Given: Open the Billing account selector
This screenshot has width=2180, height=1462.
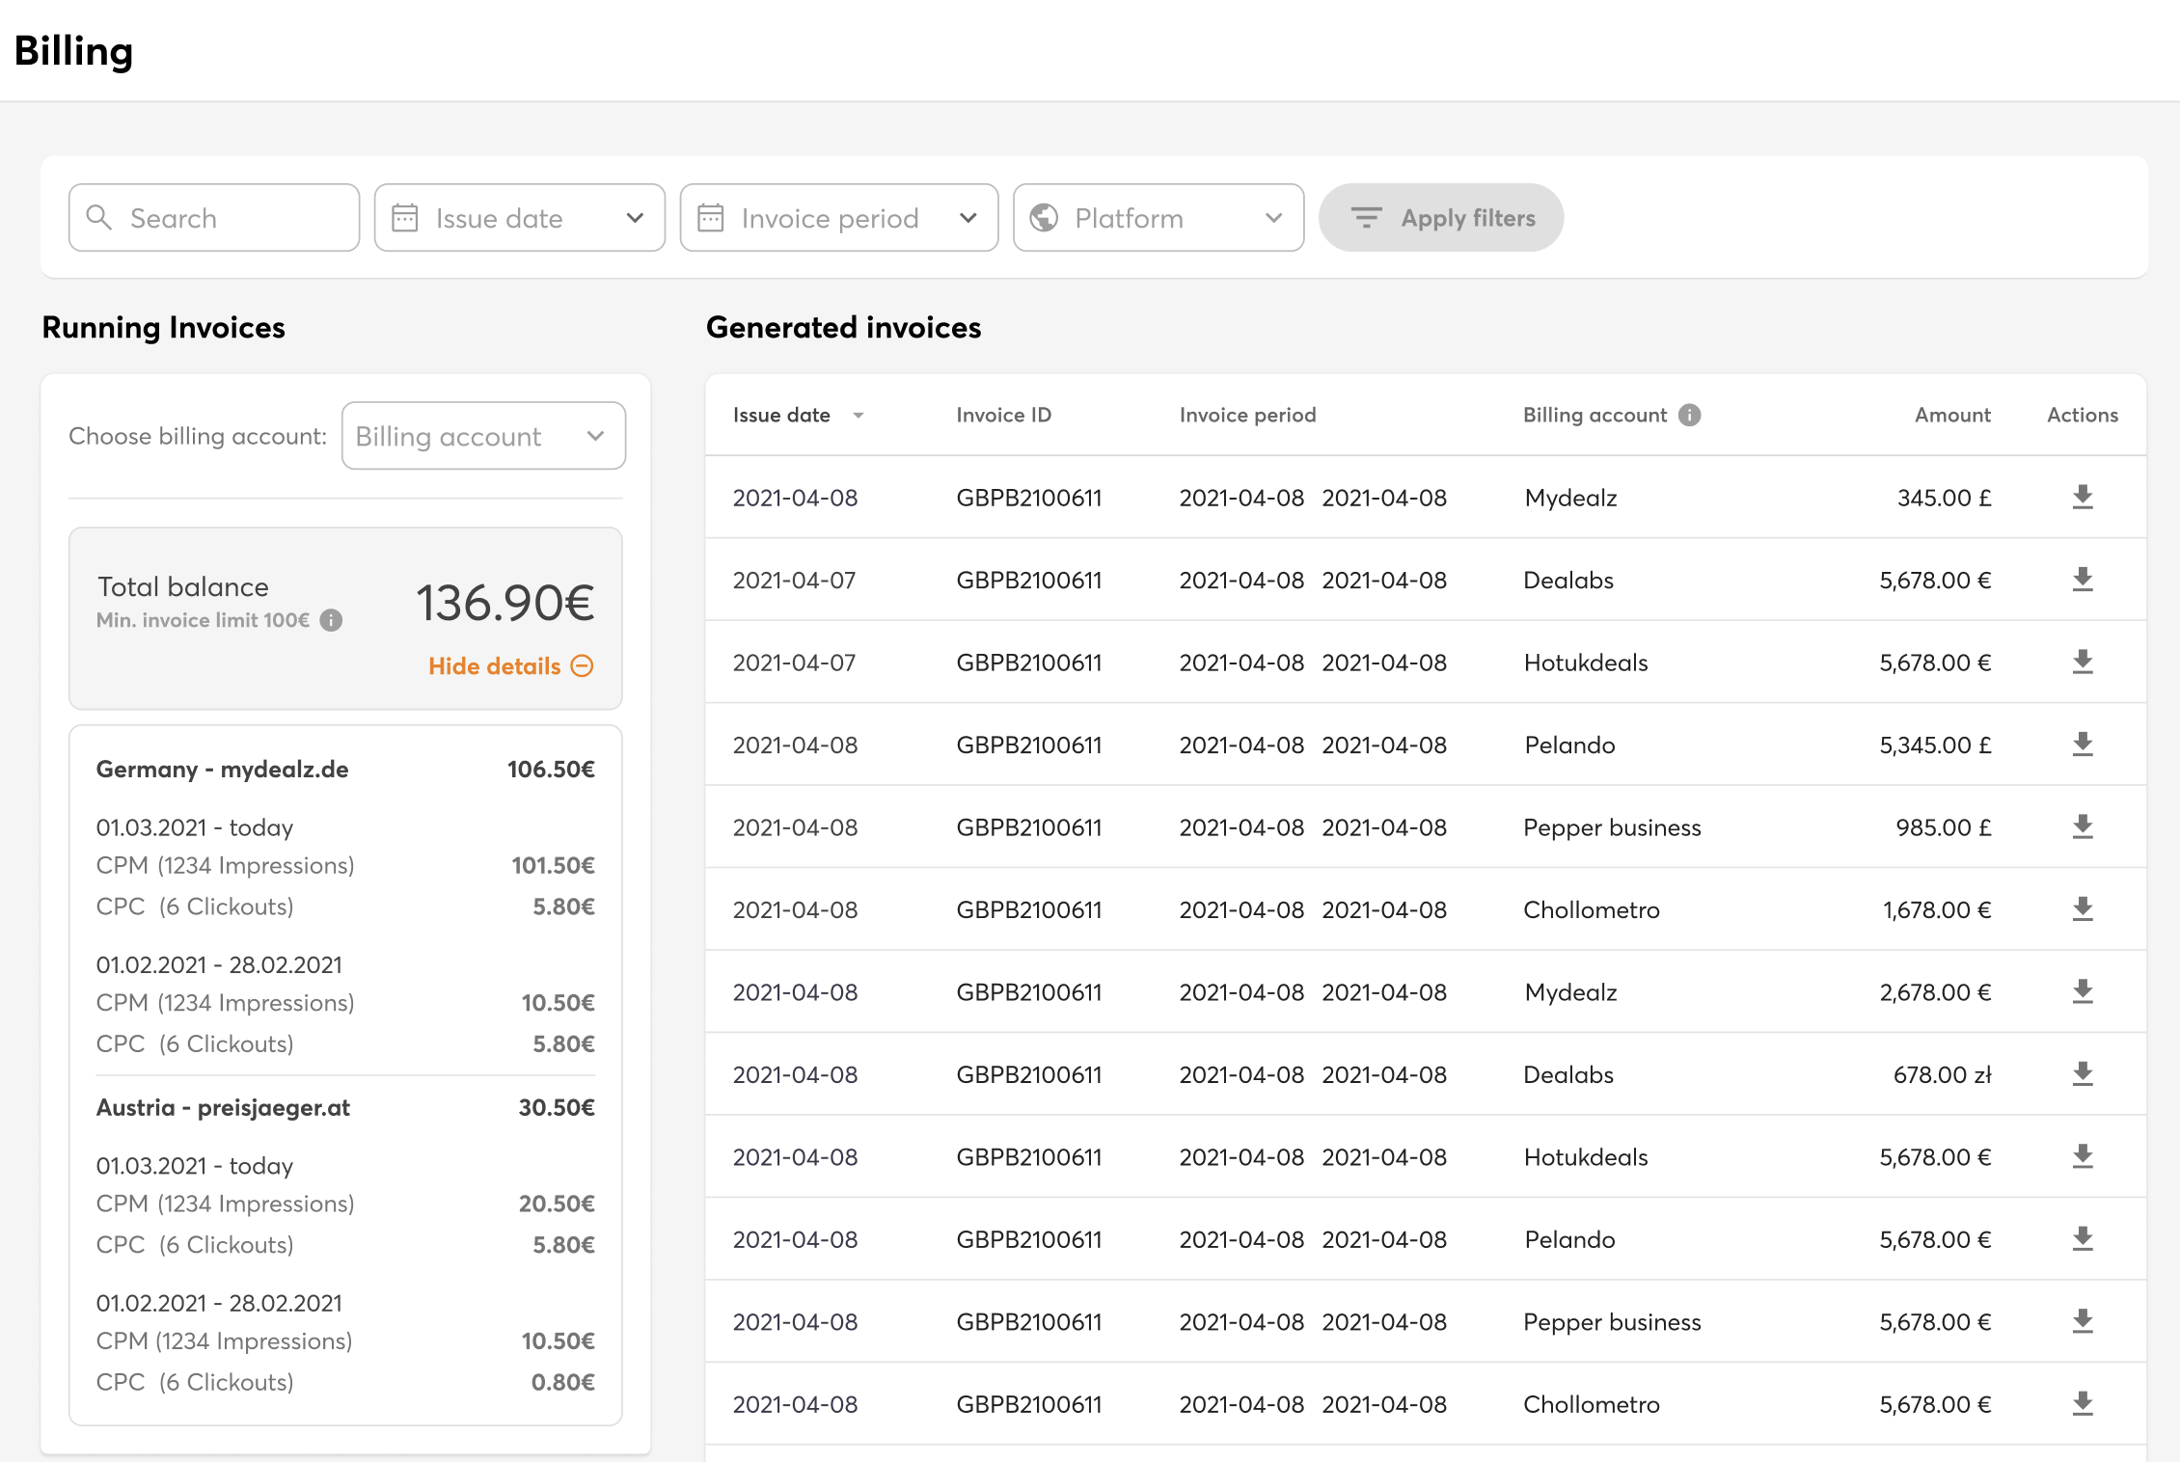Looking at the screenshot, I should (x=483, y=436).
